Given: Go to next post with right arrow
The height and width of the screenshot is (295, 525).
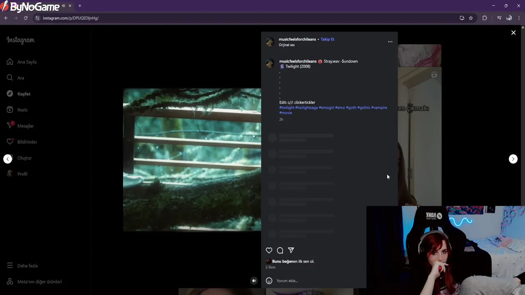Looking at the screenshot, I should [x=513, y=159].
